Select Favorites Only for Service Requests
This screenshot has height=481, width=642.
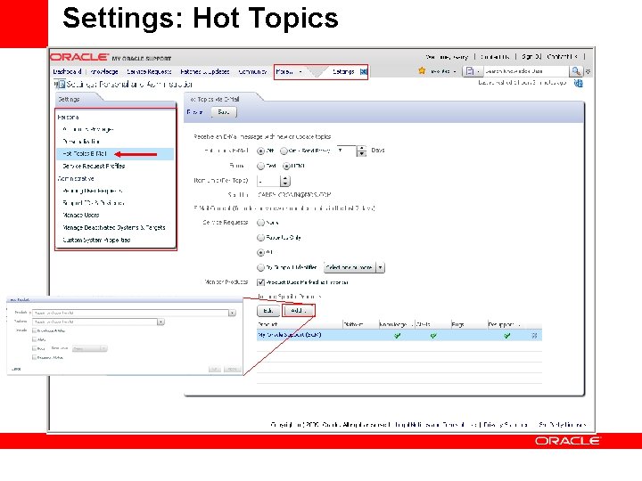point(260,238)
